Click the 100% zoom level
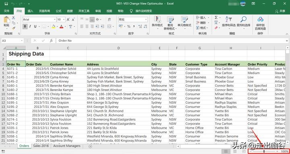 point(284,152)
